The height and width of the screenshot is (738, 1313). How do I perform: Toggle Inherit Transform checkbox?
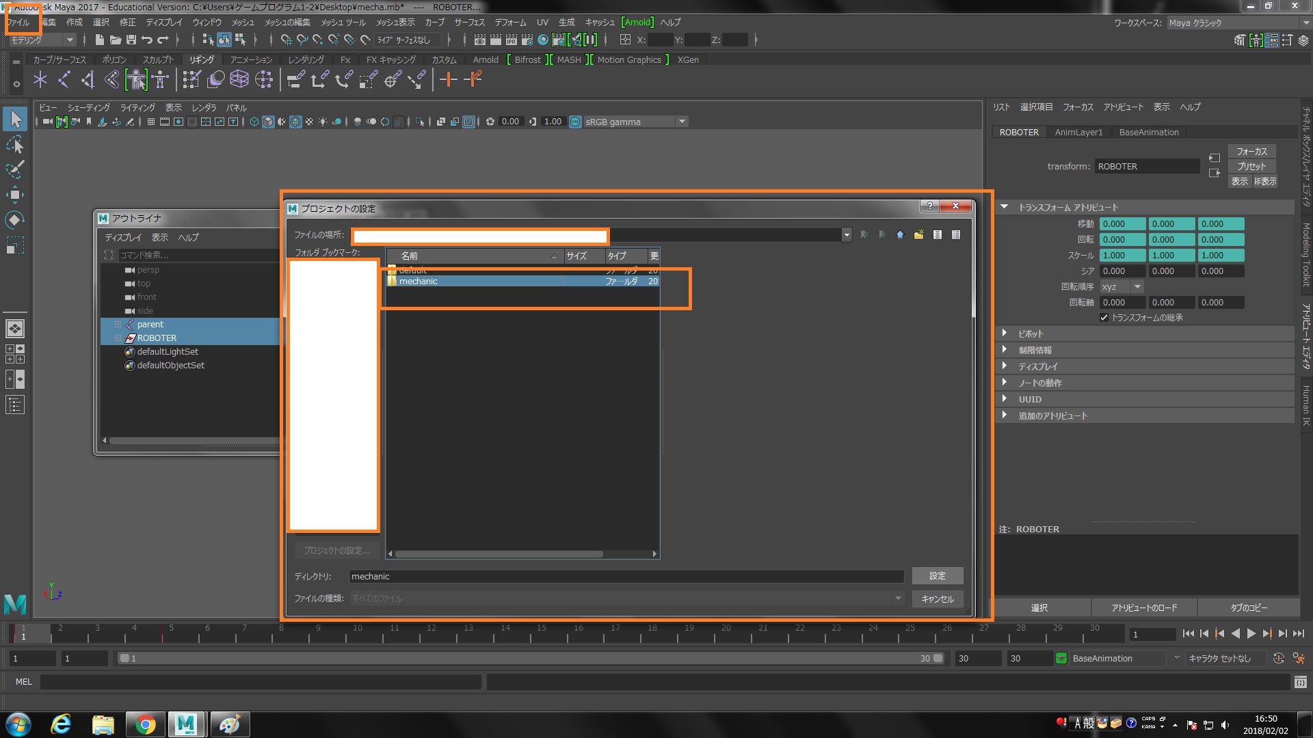[1104, 318]
